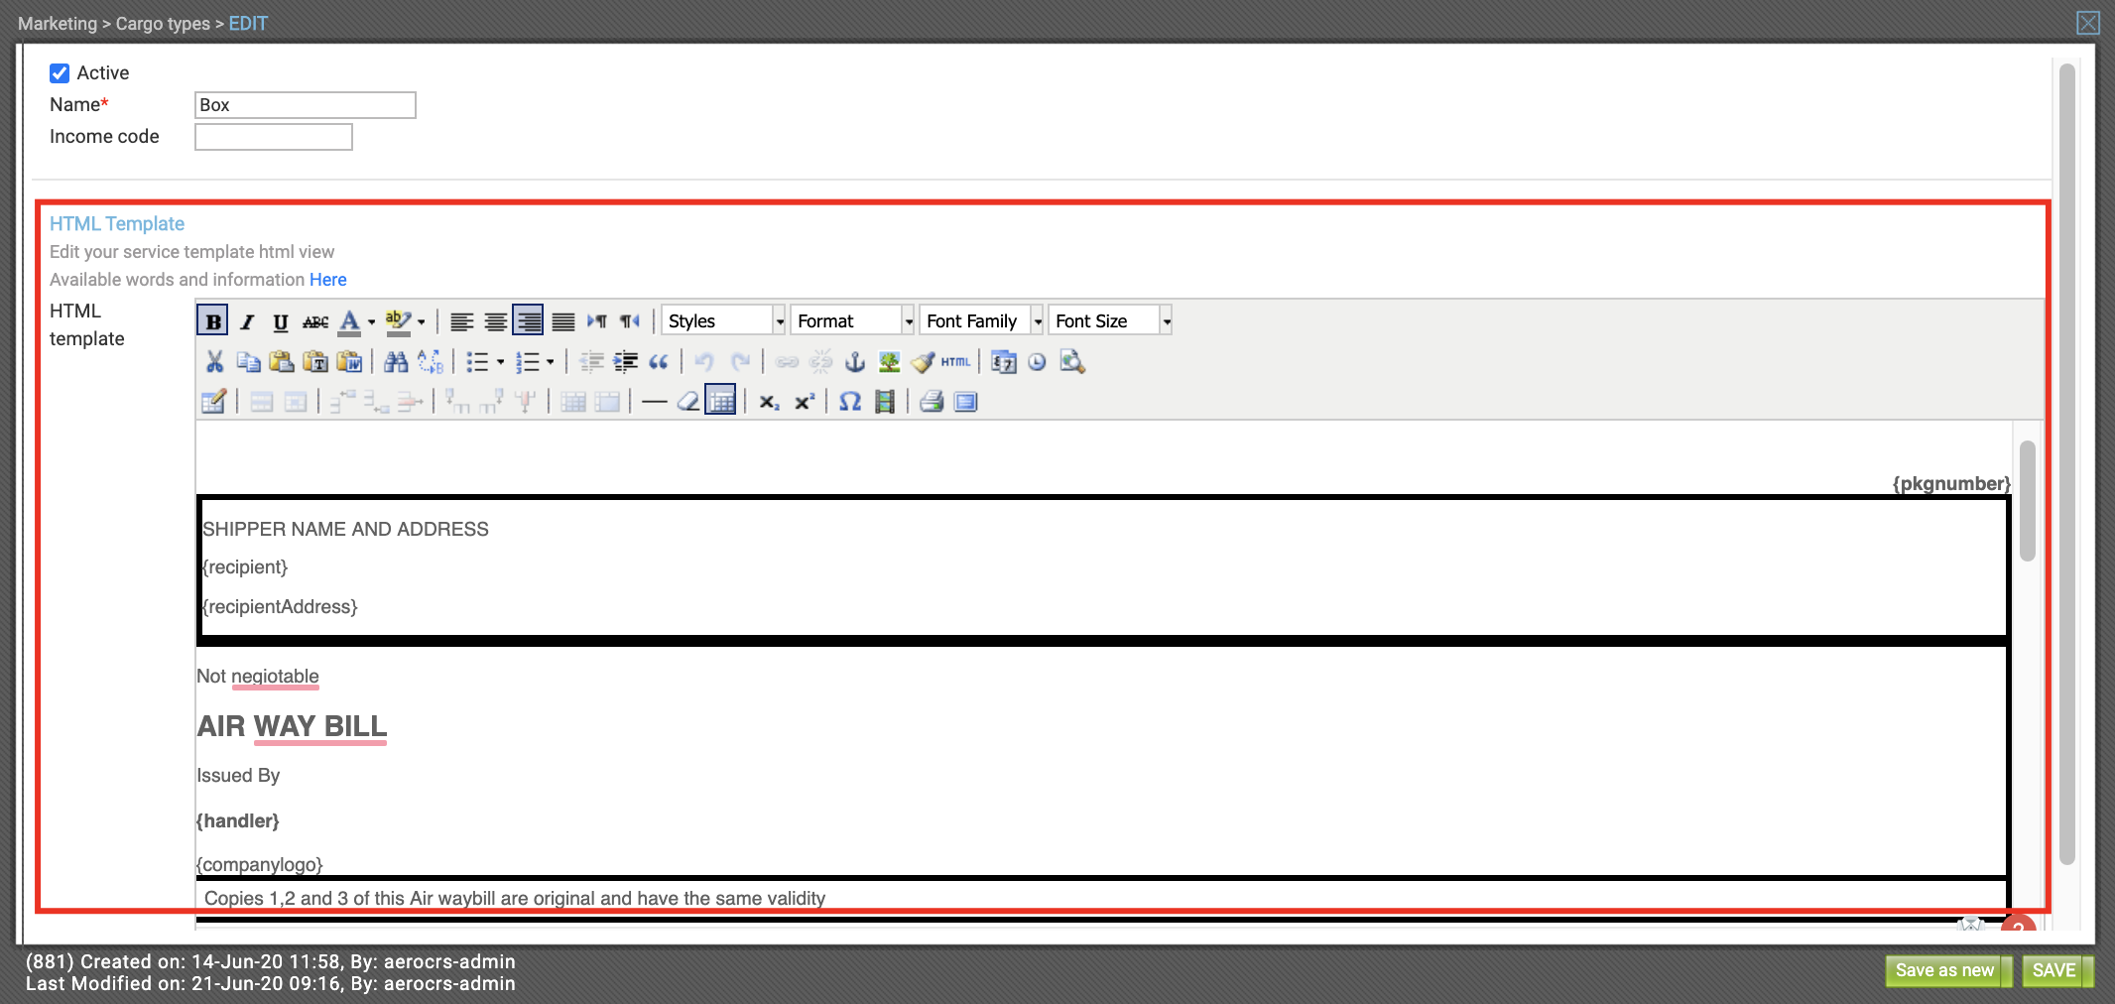Click the Copy icon in editor toolbar
2115x1004 pixels.
click(248, 362)
